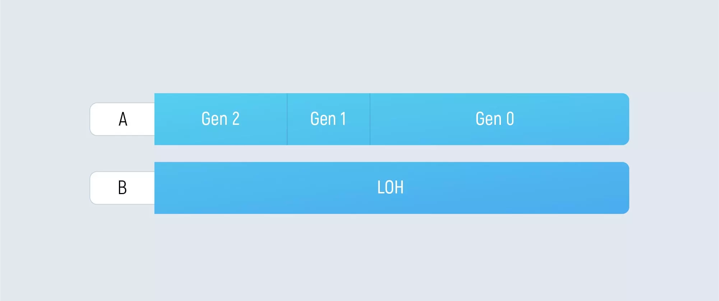Click the left edge of the LOH bar
Viewport: 719px width, 301px height.
tap(156, 188)
